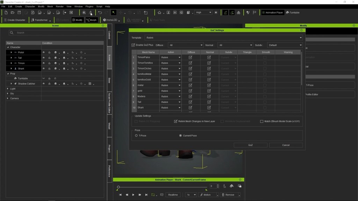Open the render quality High dropdown

203,13
